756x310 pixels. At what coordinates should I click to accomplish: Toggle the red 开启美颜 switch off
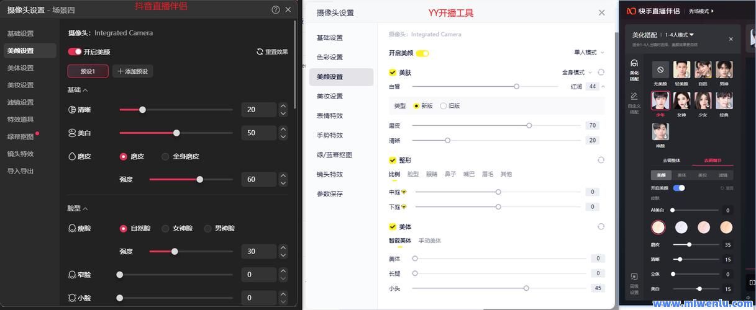click(75, 52)
